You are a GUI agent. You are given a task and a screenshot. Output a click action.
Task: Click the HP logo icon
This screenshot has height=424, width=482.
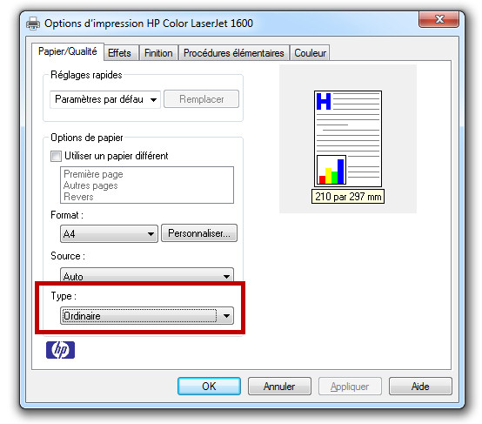(x=60, y=350)
